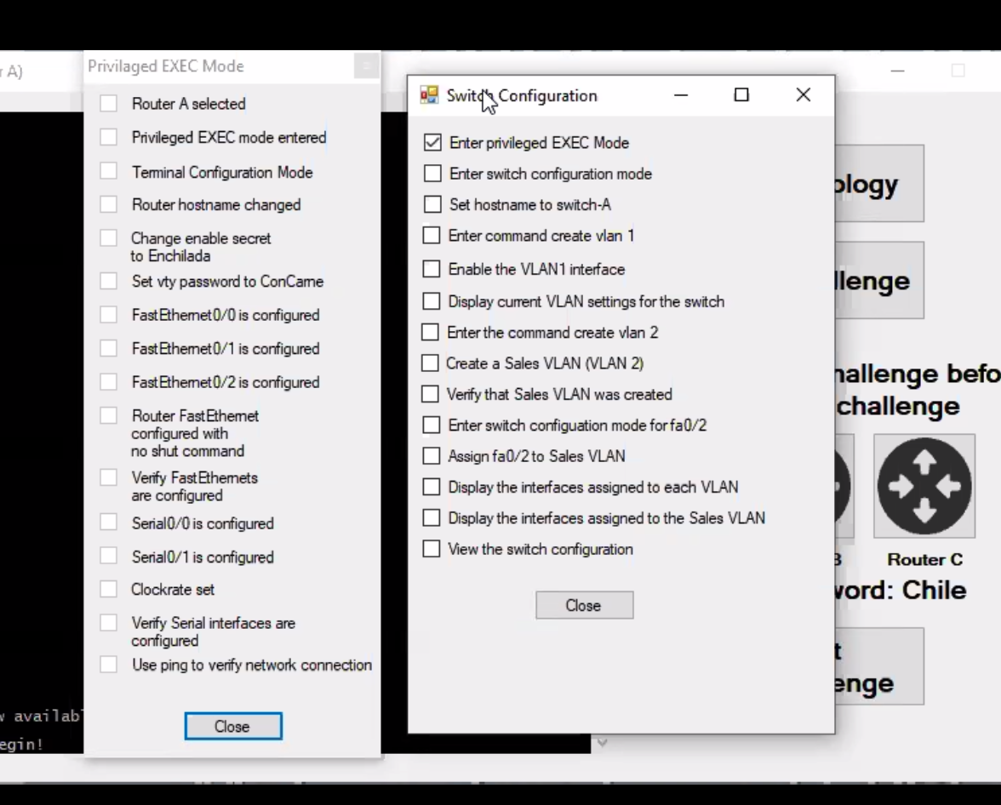Check Clockrate set box
1001x805 pixels.
pyautogui.click(x=109, y=589)
